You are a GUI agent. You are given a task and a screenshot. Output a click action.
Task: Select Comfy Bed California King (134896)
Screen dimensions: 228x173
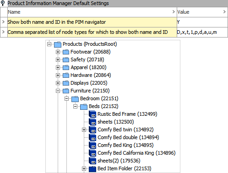click(x=136, y=153)
